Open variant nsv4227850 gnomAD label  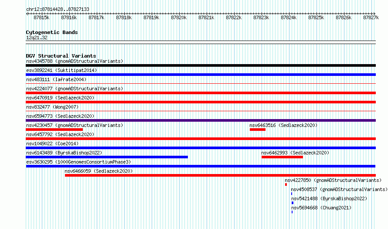[333, 180]
